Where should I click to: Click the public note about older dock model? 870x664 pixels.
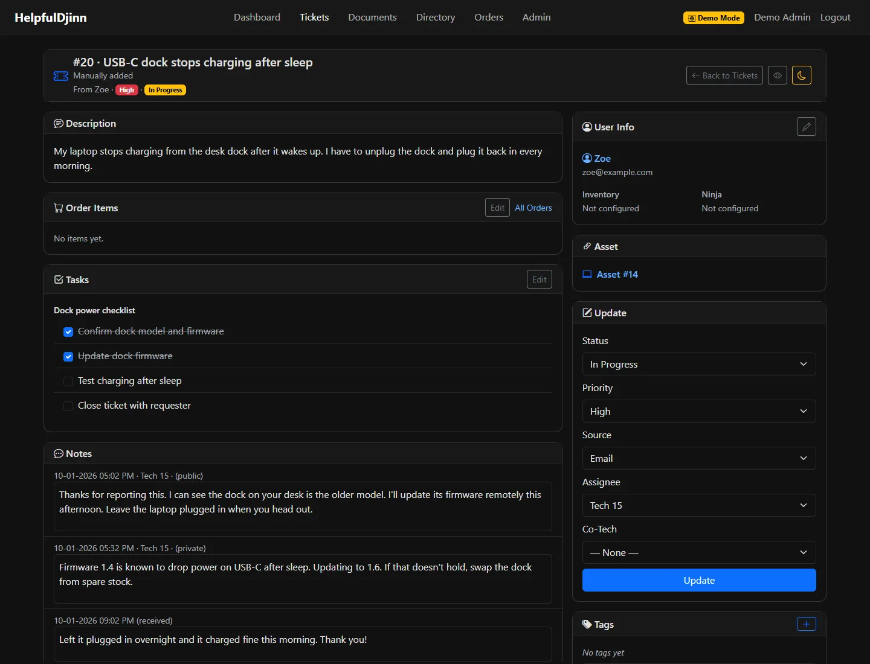coord(303,506)
